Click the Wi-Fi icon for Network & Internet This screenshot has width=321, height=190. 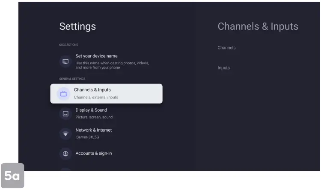[x=65, y=133]
